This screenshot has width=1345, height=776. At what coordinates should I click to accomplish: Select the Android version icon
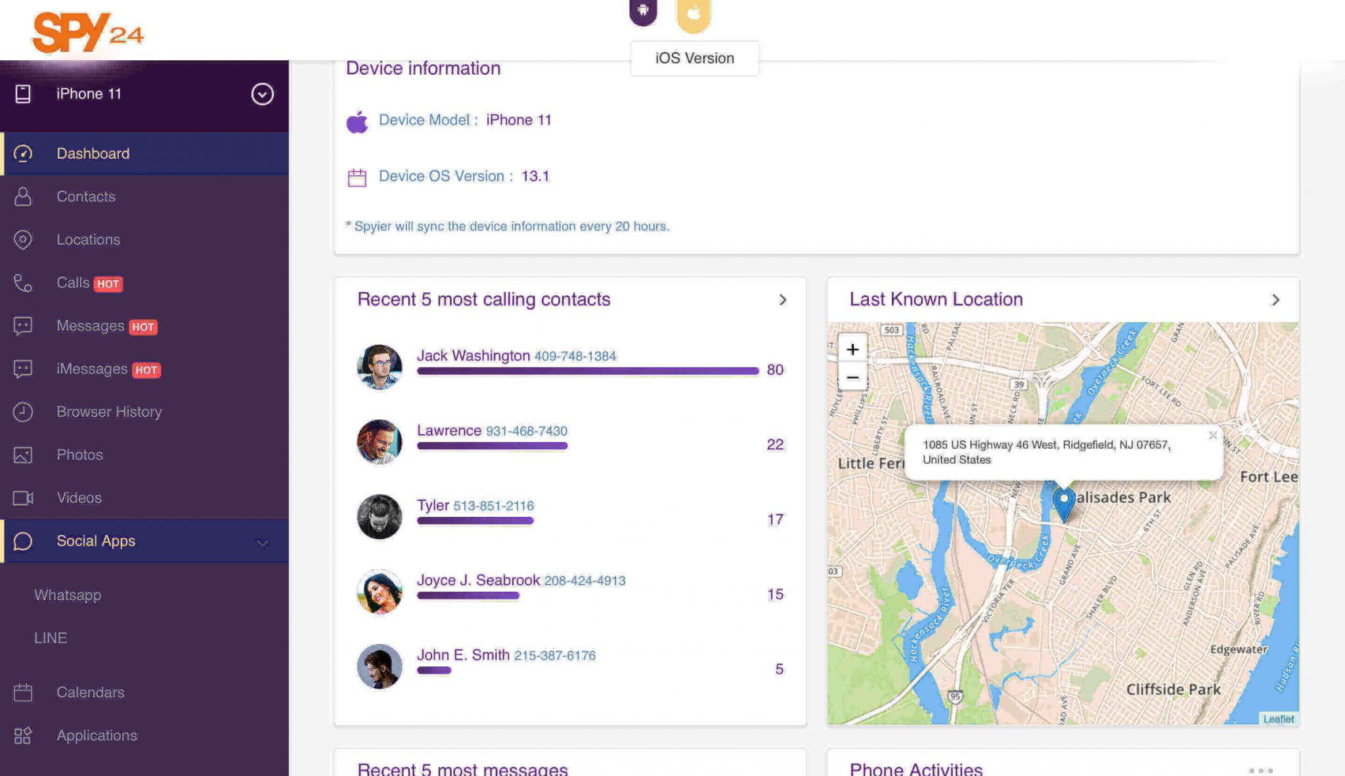click(x=643, y=11)
